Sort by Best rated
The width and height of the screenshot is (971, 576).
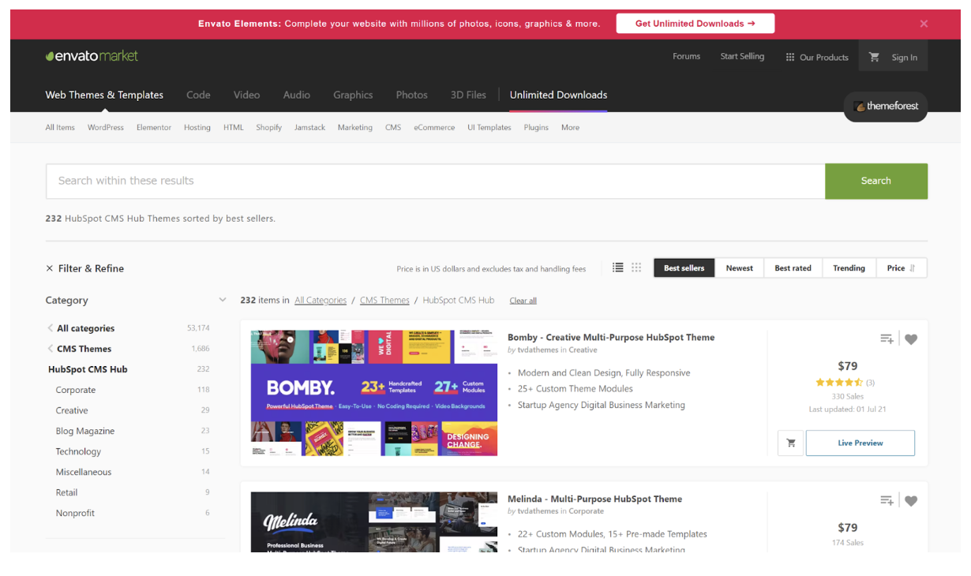[x=793, y=268]
